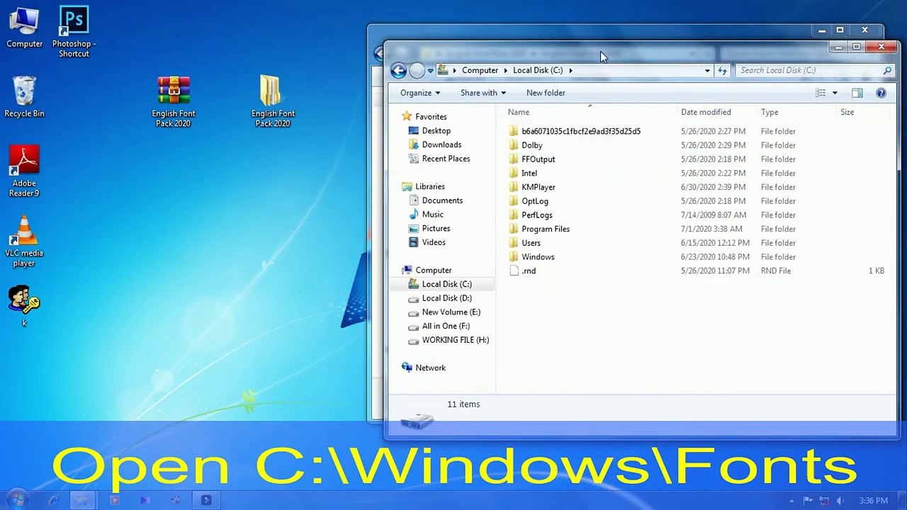Click the taskbar clock showing 3:36 PM

[x=873, y=501]
